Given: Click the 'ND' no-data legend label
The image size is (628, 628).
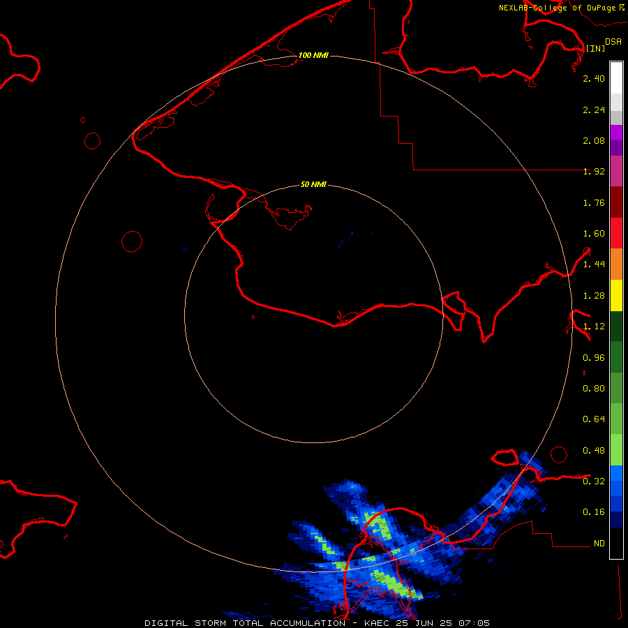Looking at the screenshot, I should coord(599,544).
